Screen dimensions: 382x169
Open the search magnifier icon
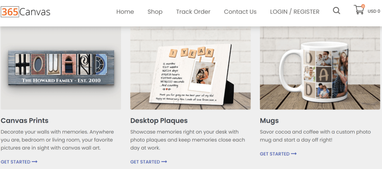point(336,11)
